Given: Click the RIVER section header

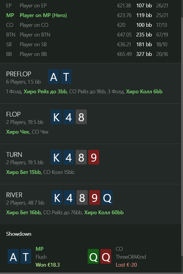Looking at the screenshot, I should [14, 195].
